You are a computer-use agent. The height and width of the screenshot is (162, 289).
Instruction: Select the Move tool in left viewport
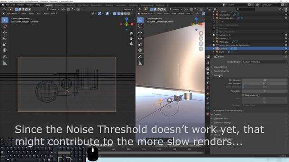pos(5,32)
